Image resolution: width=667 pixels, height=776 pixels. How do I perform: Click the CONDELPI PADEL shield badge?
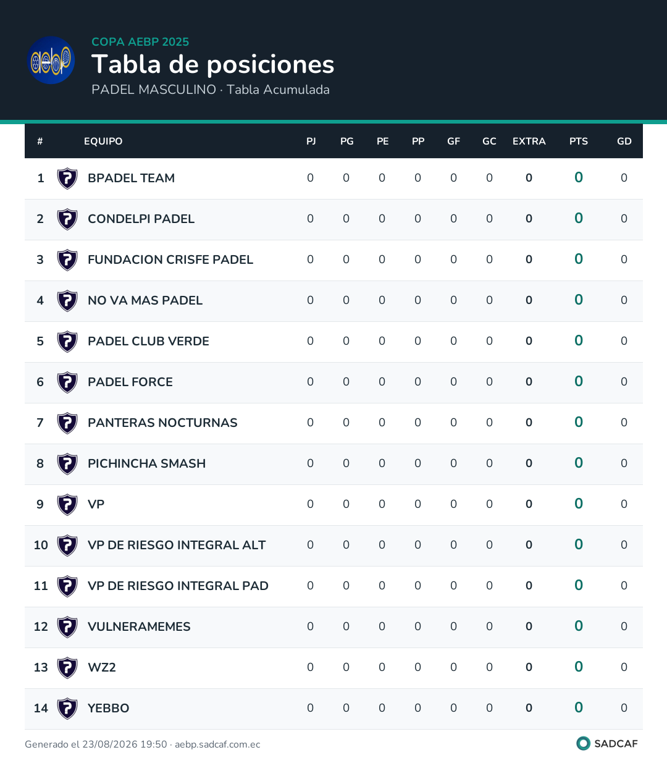pyautogui.click(x=67, y=219)
